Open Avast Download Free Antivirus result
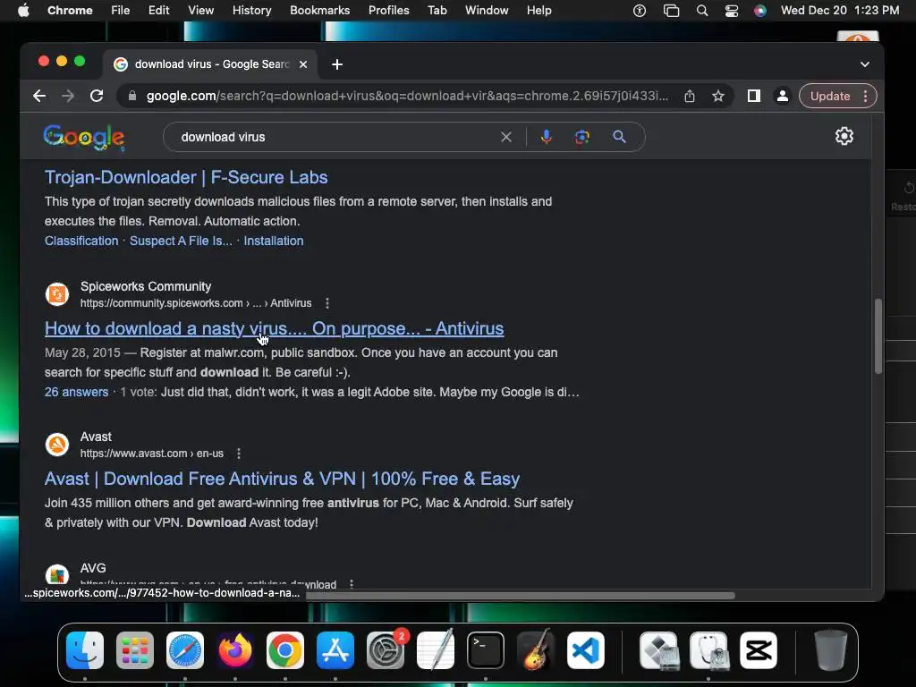This screenshot has width=916, height=687. (282, 479)
